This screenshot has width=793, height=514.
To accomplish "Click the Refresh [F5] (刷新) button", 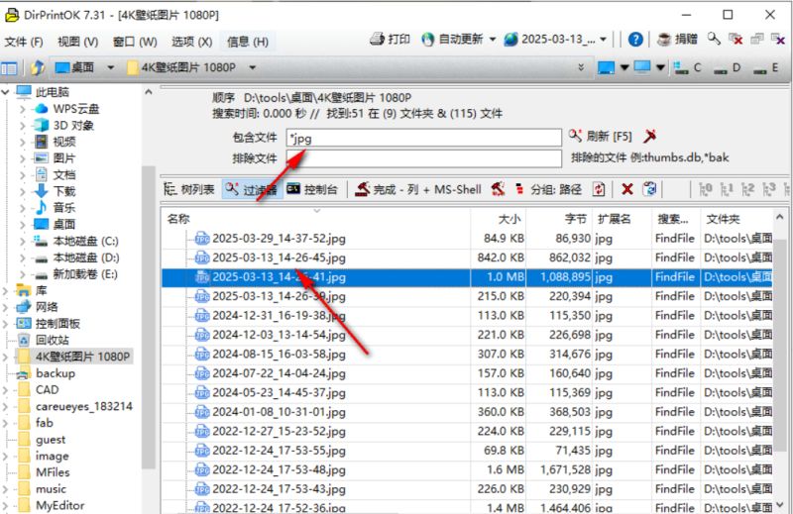I will pyautogui.click(x=601, y=136).
